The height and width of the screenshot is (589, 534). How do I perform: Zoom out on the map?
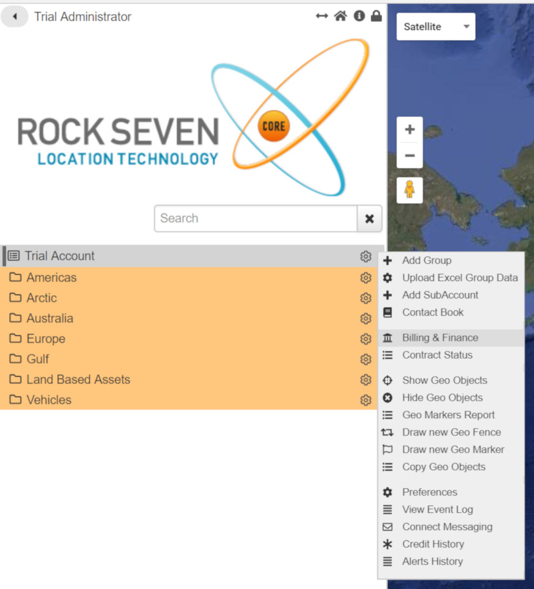tap(410, 155)
